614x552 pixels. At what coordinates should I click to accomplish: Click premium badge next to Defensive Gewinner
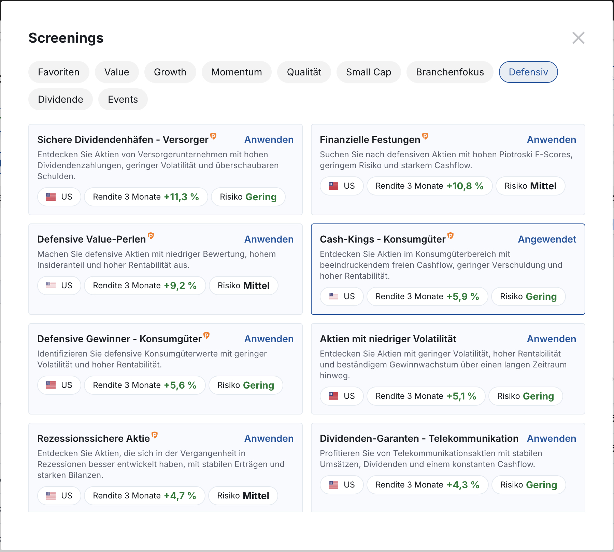(x=206, y=335)
